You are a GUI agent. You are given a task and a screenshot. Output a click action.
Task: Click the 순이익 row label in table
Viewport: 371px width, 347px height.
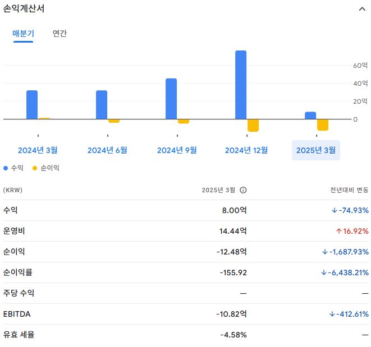(14, 252)
